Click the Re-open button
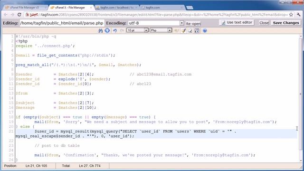This screenshot has height=171, width=304. coord(193,24)
